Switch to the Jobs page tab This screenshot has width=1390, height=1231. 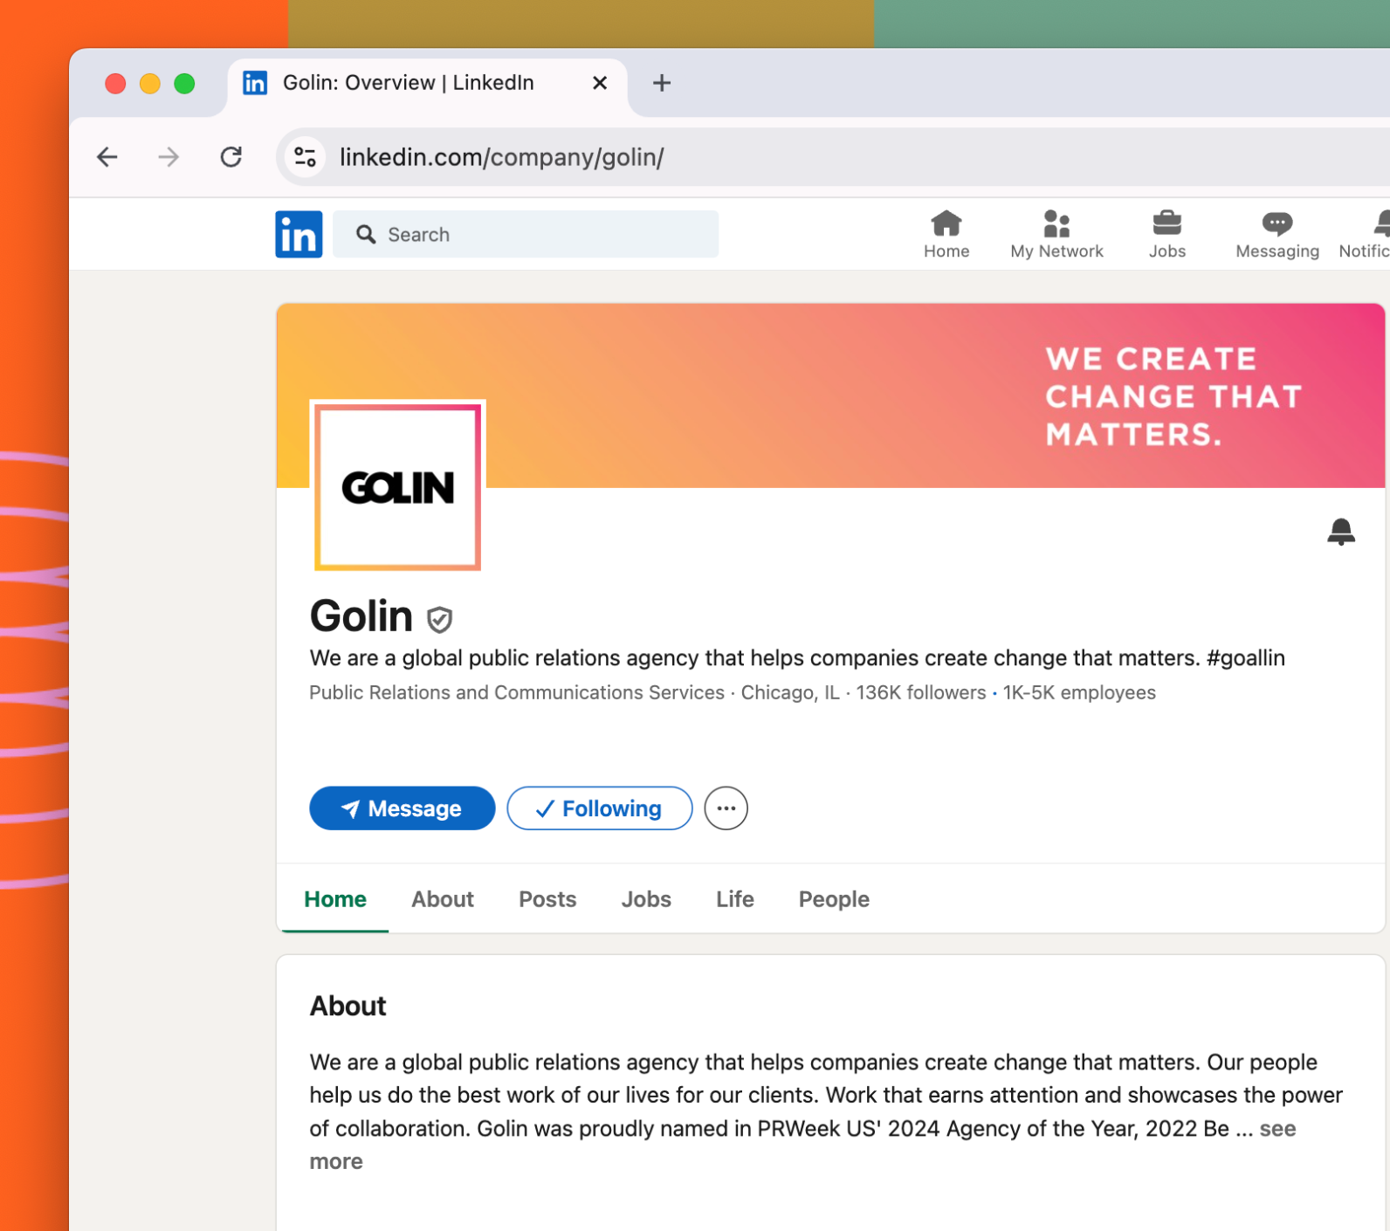pos(646,899)
